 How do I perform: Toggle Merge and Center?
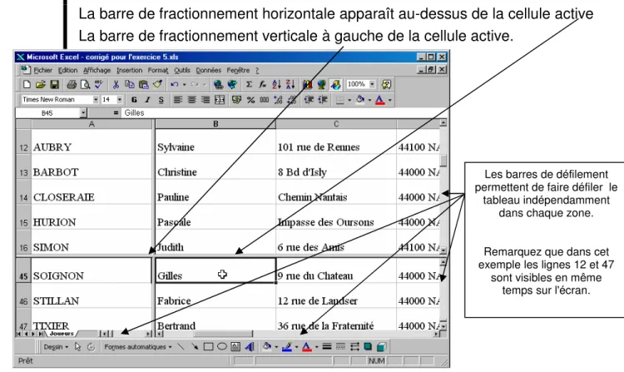[x=220, y=100]
